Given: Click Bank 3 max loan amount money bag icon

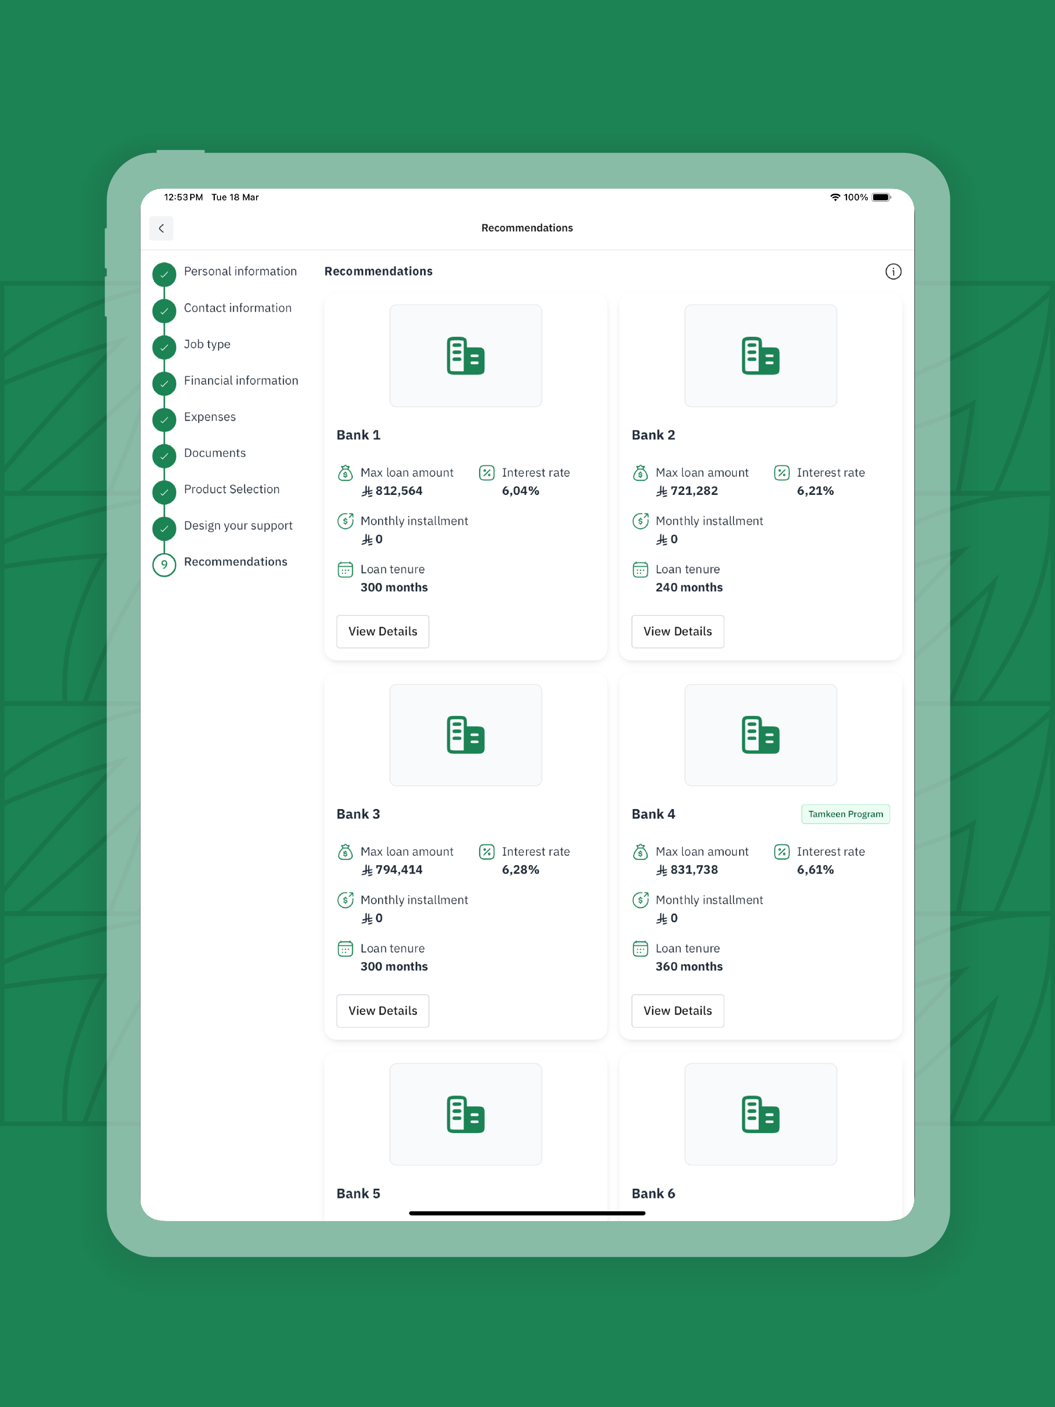Looking at the screenshot, I should 345,852.
